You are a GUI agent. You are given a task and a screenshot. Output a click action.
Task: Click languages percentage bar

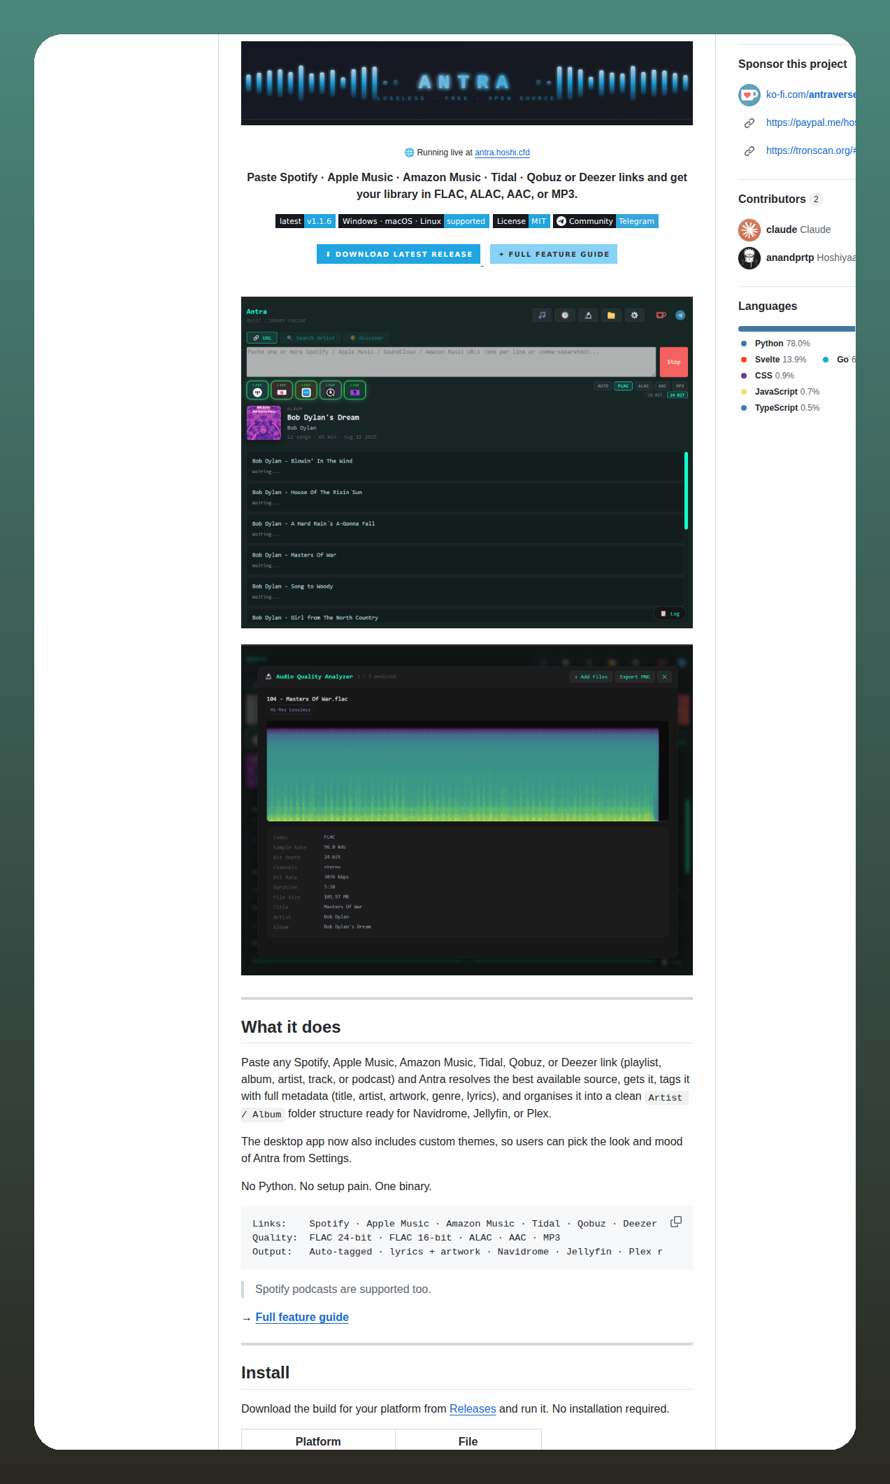click(x=797, y=328)
